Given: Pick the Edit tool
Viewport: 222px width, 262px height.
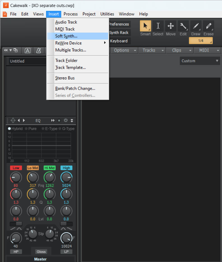Looking at the screenshot, I should click(183, 26).
